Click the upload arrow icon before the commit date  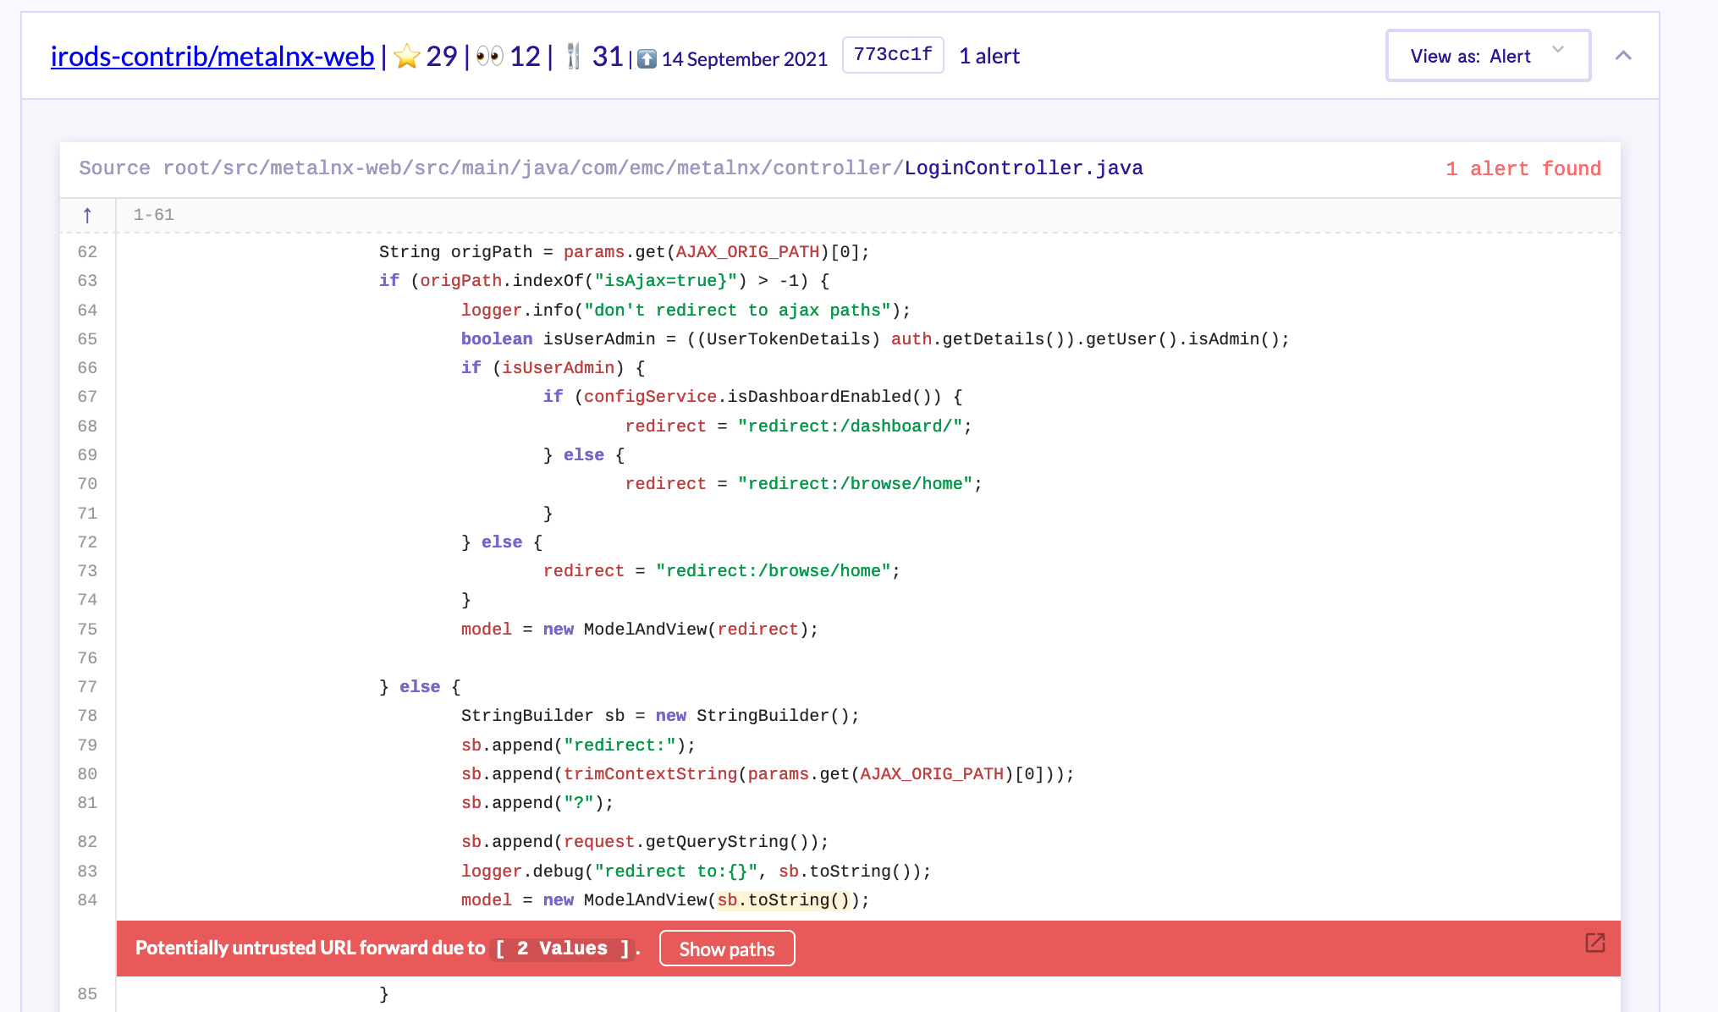pyautogui.click(x=647, y=59)
